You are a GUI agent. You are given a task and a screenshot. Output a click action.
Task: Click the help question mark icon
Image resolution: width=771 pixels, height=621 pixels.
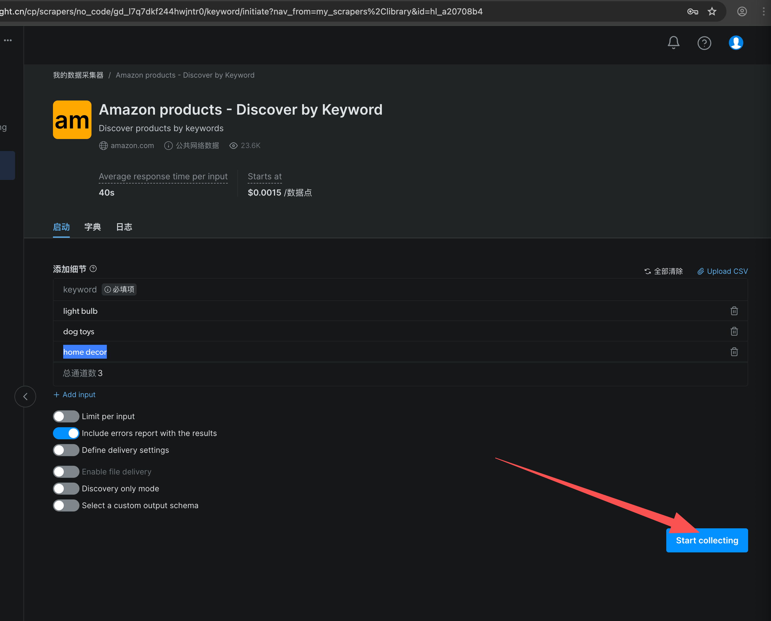pos(704,43)
